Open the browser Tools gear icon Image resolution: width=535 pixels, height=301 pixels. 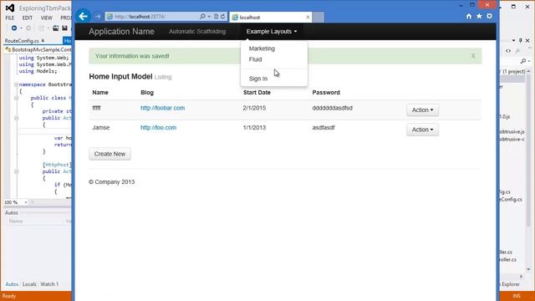(489, 16)
